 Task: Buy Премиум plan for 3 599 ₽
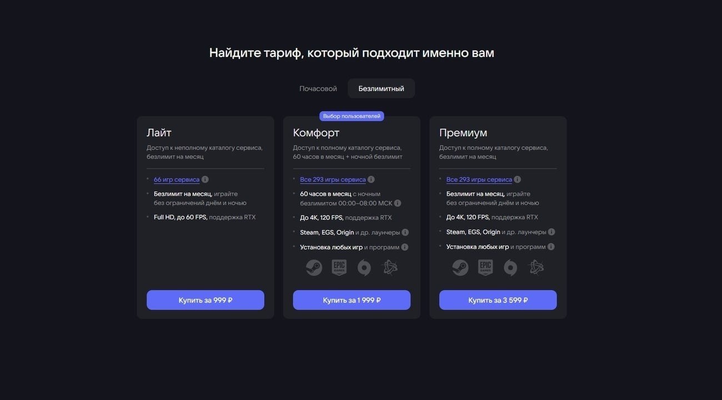[x=498, y=300]
